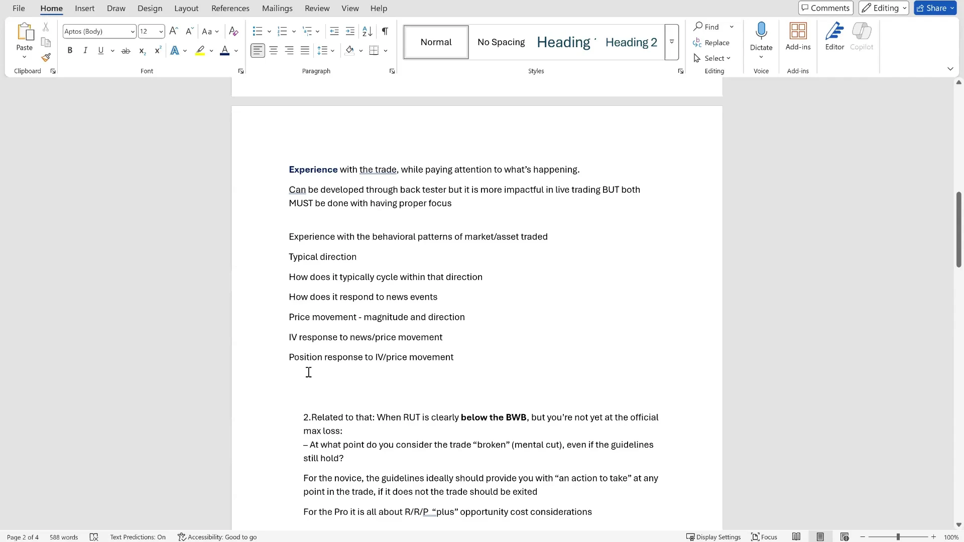Open the Select dropdown
964x542 pixels.
click(712, 58)
